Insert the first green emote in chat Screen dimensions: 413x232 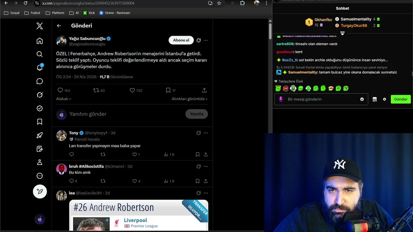point(278,88)
